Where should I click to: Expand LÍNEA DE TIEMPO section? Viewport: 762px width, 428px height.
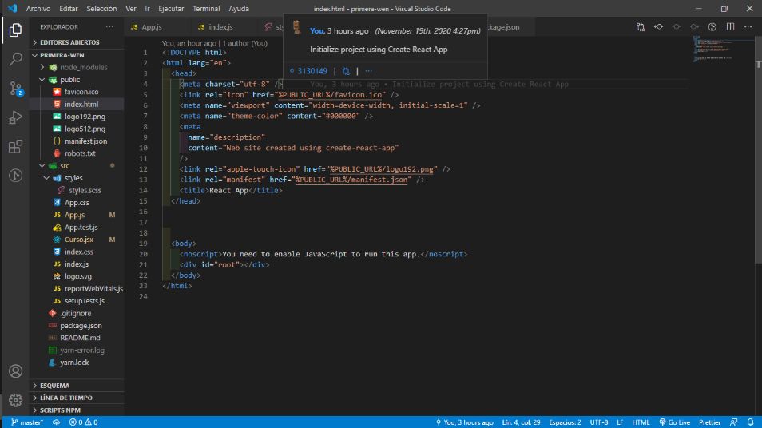(x=77, y=398)
